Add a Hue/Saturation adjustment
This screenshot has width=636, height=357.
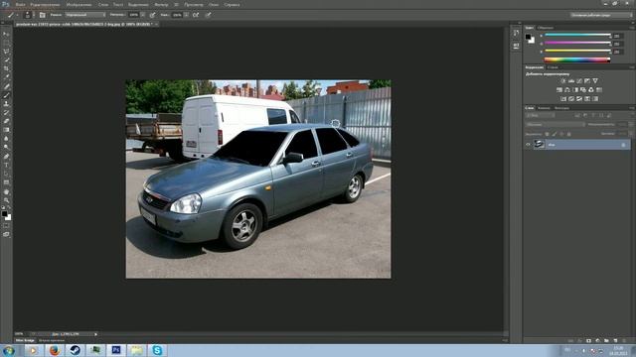[x=559, y=90]
